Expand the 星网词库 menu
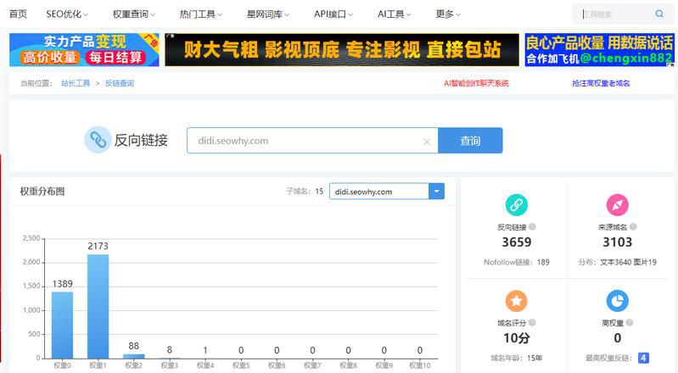 pos(267,14)
